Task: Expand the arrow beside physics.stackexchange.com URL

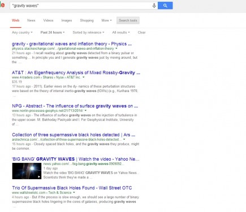Action: click(116, 49)
